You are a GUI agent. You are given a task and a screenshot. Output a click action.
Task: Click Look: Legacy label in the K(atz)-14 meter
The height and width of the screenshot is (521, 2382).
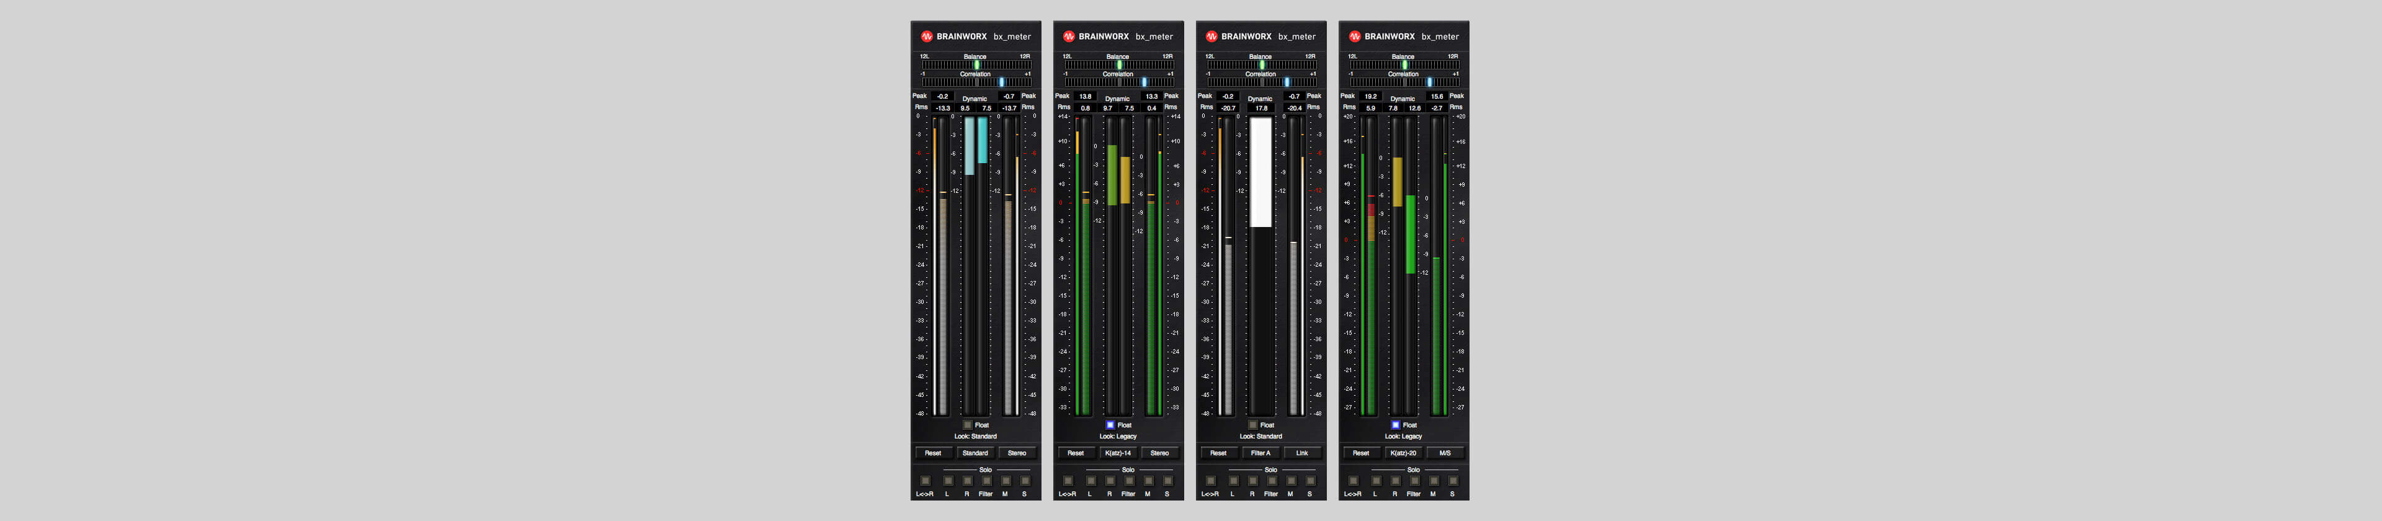click(1118, 436)
